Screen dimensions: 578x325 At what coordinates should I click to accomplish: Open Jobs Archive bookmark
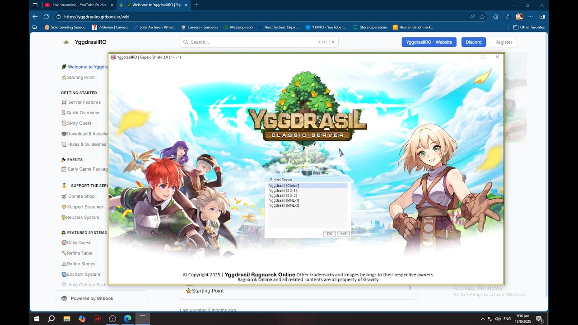point(154,27)
